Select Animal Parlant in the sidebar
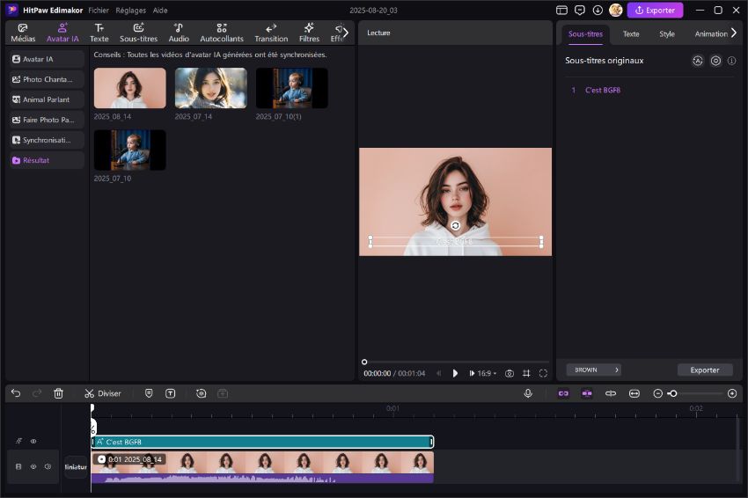748x498 pixels. (47, 99)
